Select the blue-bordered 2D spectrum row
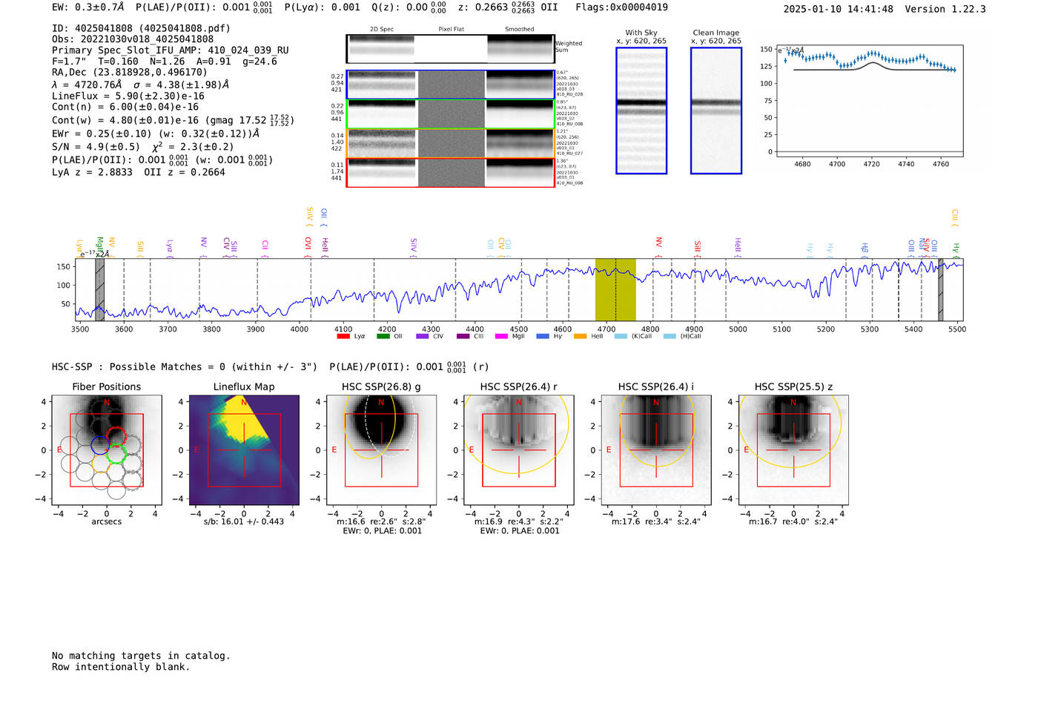 coord(450,85)
